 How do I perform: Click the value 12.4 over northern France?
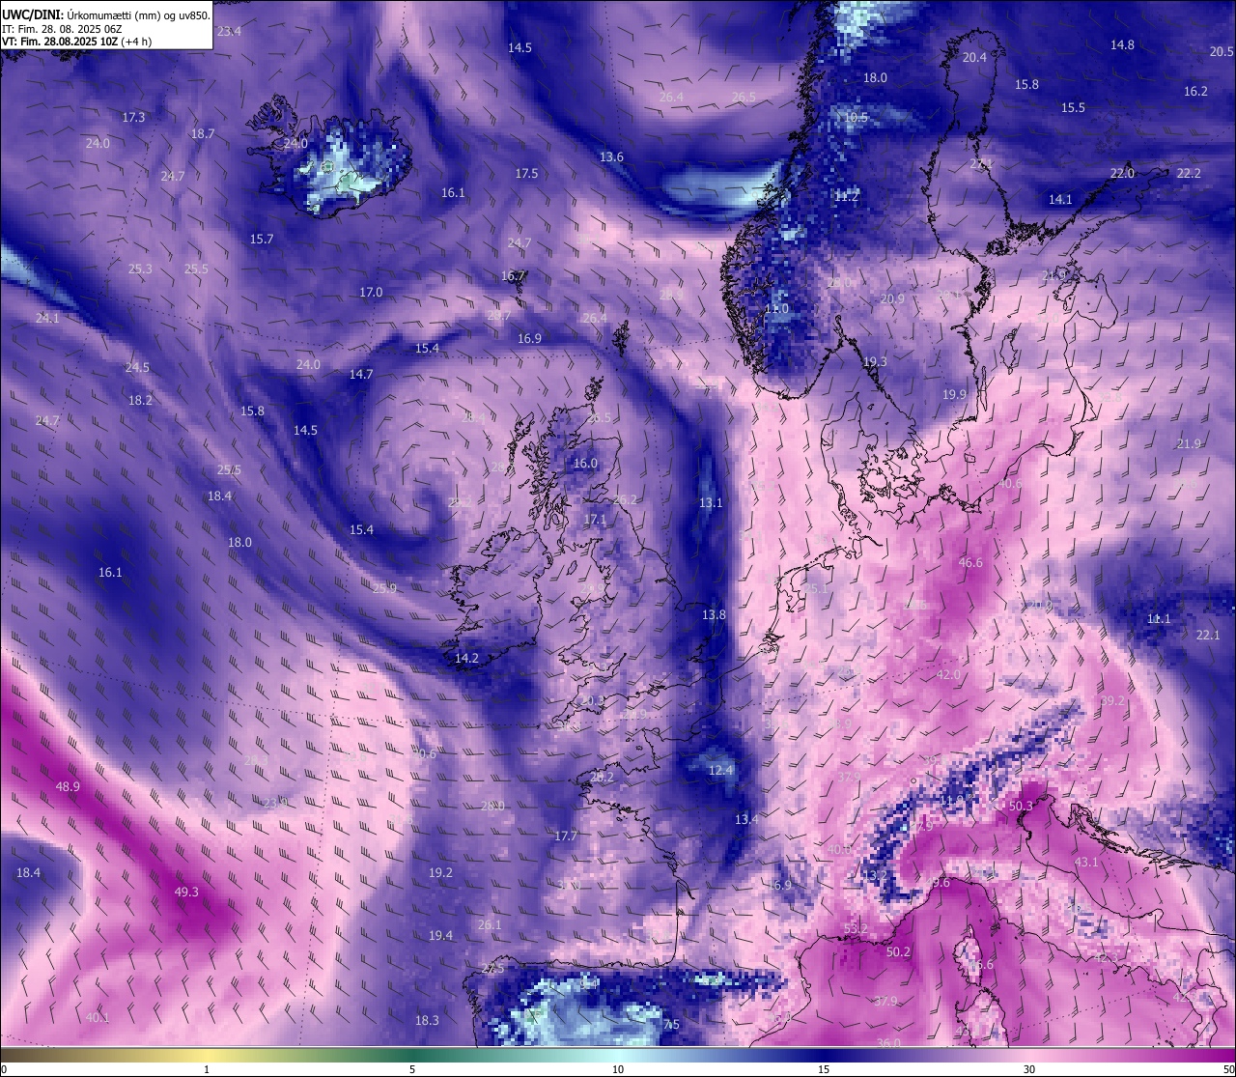coord(720,770)
